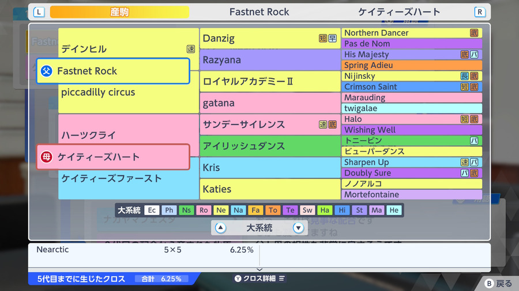Click the R shoulder button icon
The image size is (519, 291).
[480, 12]
